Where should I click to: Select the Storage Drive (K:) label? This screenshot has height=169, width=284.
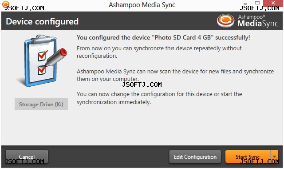tap(41, 104)
